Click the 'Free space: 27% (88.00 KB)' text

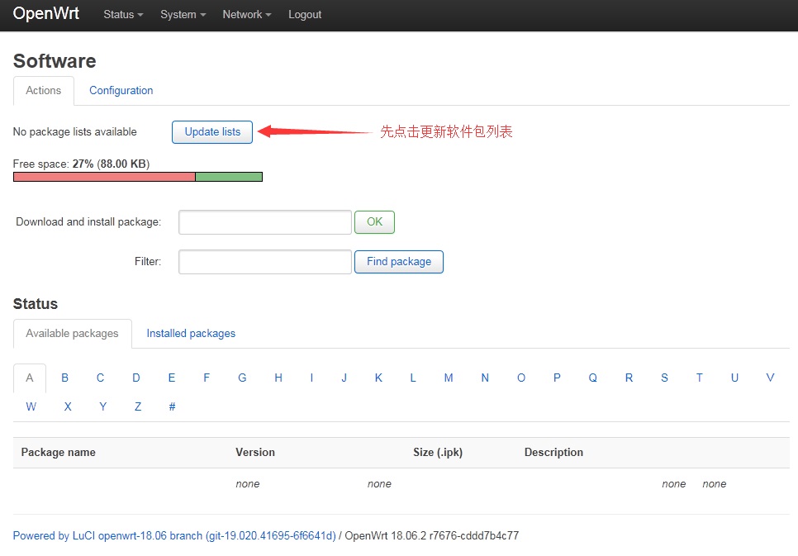82,164
